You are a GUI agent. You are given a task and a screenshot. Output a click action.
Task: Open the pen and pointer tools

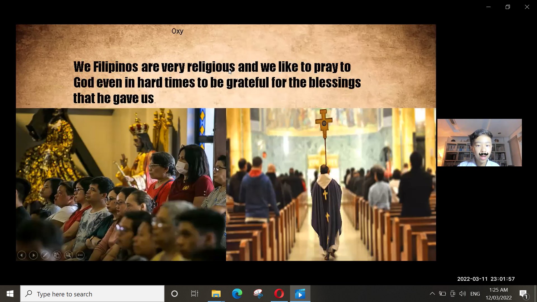coord(45,255)
